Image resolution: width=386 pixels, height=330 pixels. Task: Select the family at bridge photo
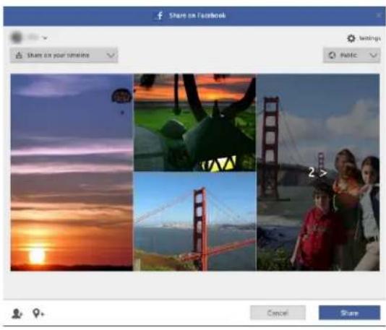click(318, 173)
